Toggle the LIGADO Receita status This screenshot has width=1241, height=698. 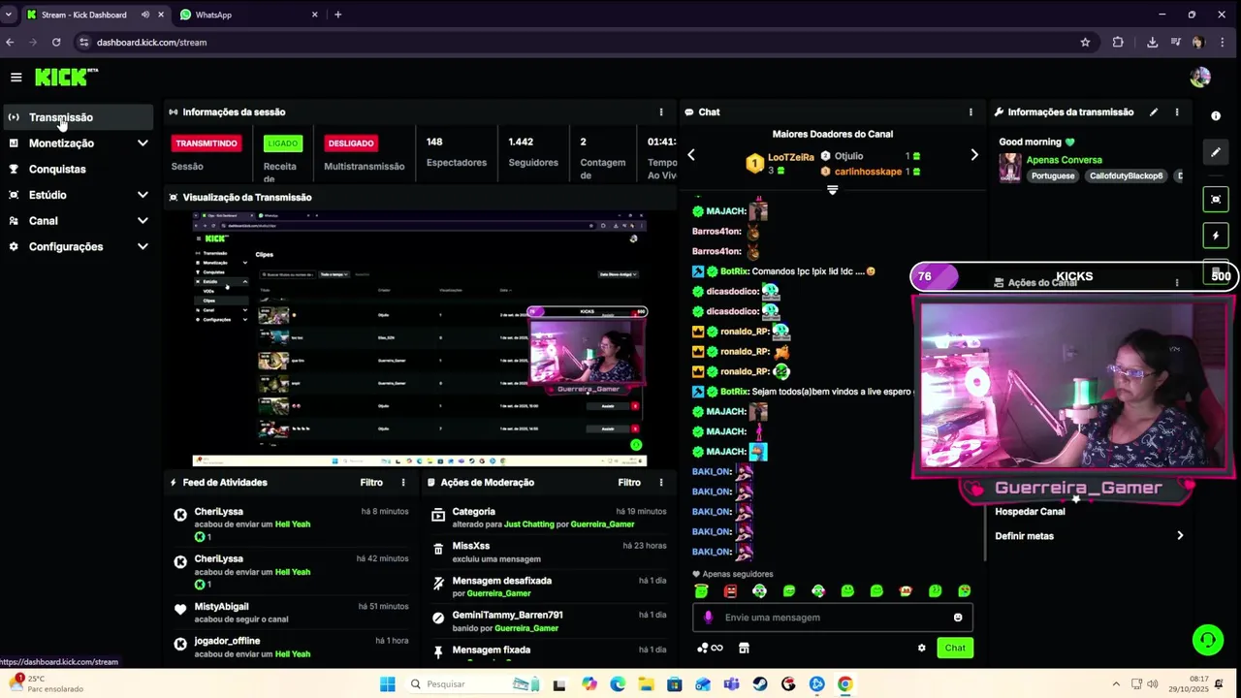pos(283,143)
